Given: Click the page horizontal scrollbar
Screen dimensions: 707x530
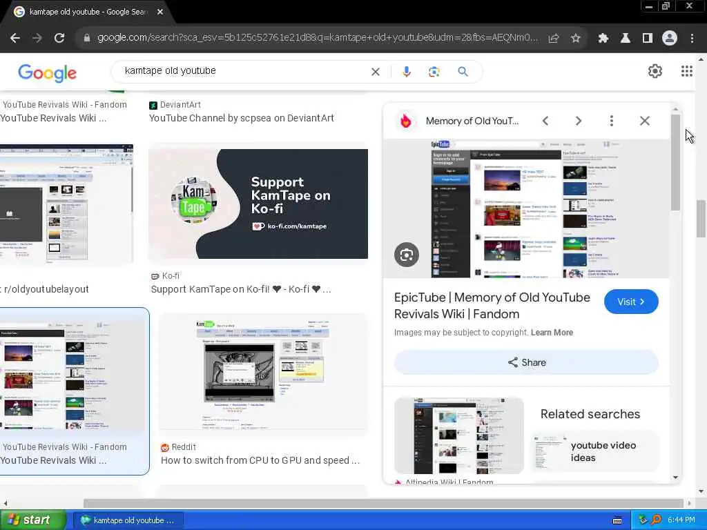Looking at the screenshot, I should (383, 503).
